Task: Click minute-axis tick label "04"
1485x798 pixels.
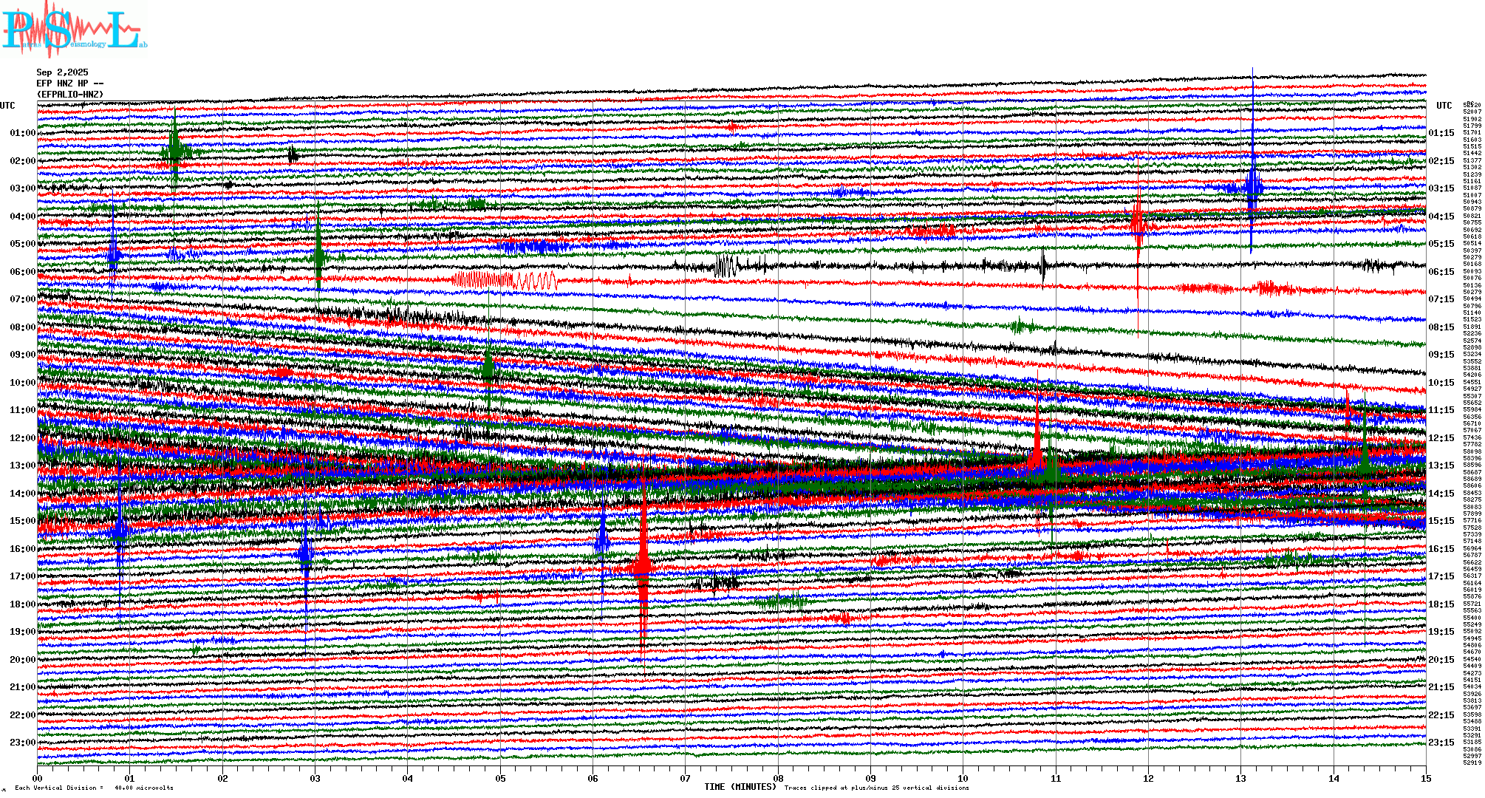Action: [x=408, y=778]
